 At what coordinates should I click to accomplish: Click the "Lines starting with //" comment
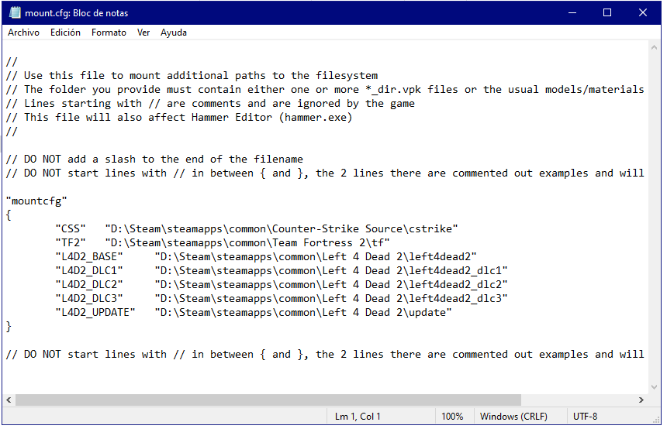(x=210, y=104)
